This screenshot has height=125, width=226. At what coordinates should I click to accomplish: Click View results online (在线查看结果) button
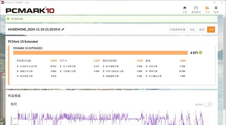coord(178,30)
